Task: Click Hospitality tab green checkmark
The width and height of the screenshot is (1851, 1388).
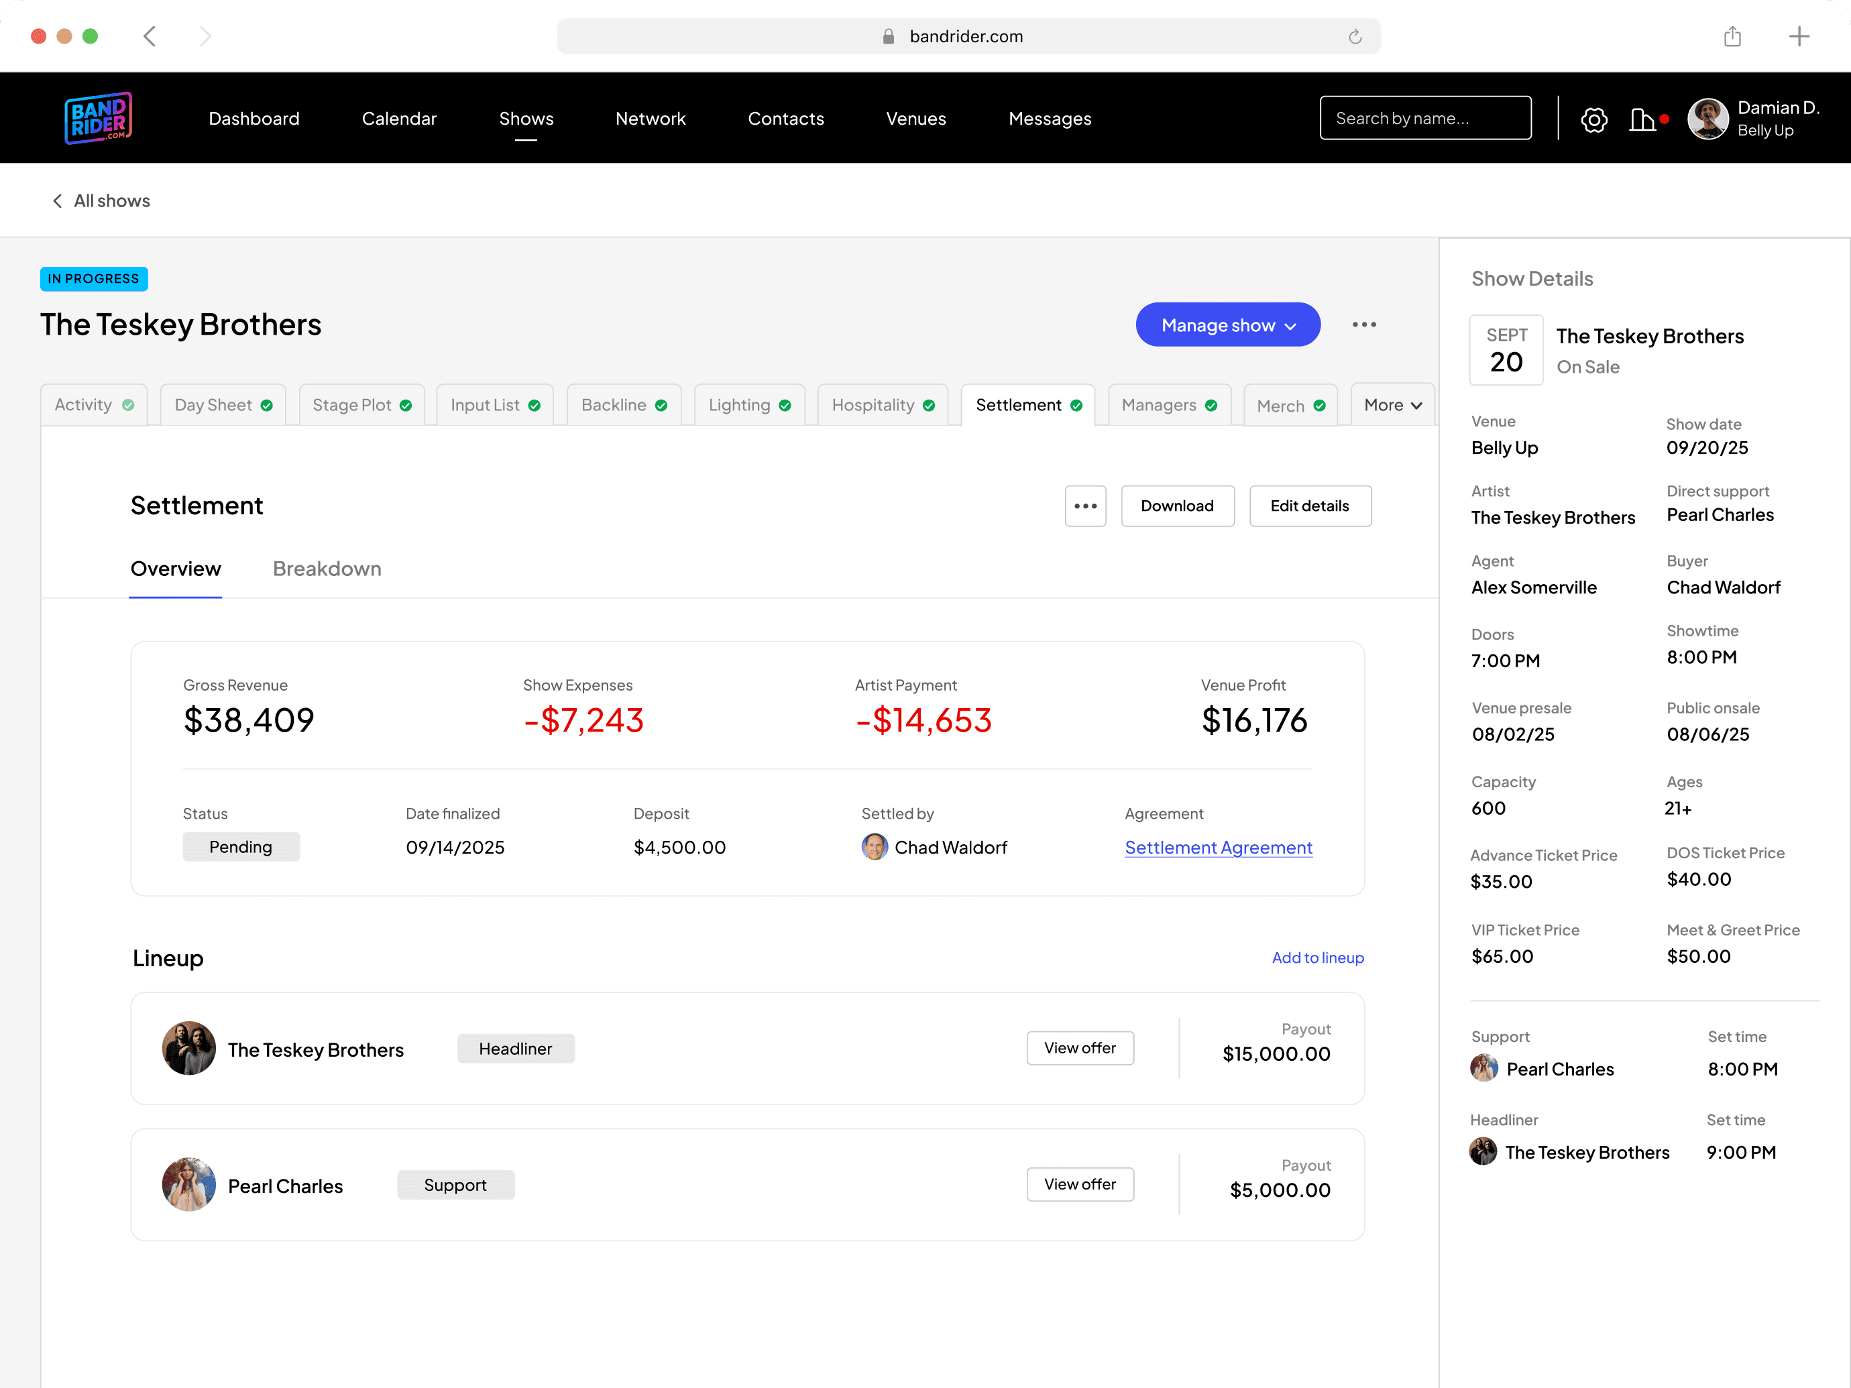Action: pyautogui.click(x=929, y=406)
